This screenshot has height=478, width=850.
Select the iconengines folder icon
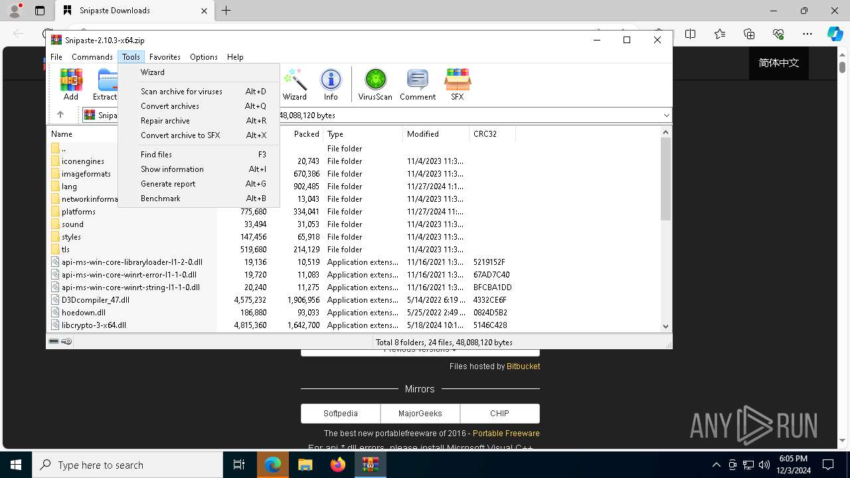tap(56, 161)
